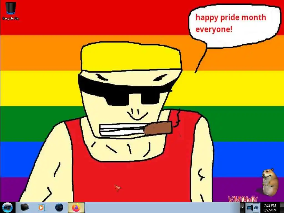Click the Show desktop button
This screenshot has width=284, height=213.
tap(282, 208)
